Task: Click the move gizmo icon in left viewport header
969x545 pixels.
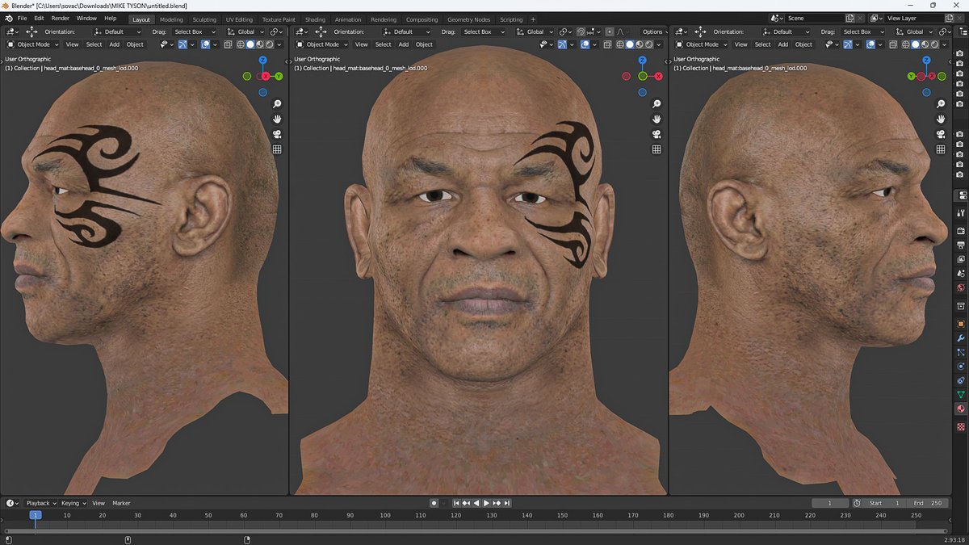Action: tap(31, 31)
